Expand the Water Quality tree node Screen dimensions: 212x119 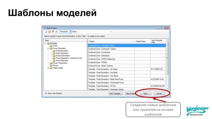tap(48, 68)
